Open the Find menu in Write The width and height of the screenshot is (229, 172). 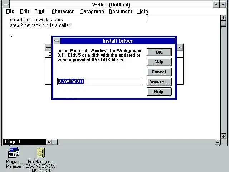(x=39, y=11)
